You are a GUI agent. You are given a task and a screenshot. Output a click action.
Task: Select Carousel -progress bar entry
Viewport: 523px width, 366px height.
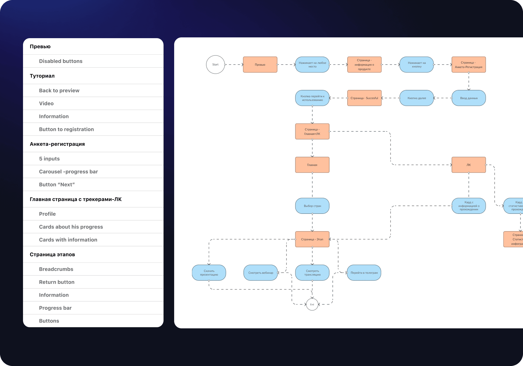[x=68, y=171]
